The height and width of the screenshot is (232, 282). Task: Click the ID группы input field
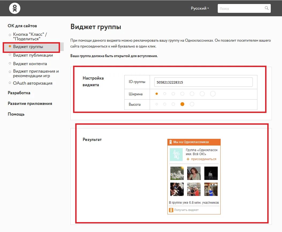pyautogui.click(x=204, y=82)
